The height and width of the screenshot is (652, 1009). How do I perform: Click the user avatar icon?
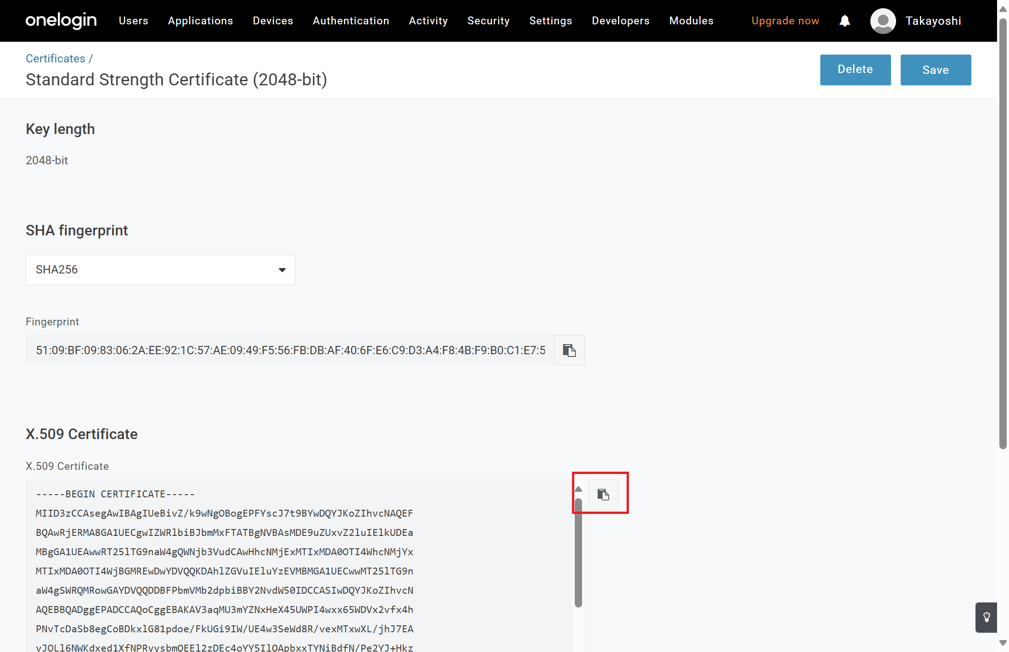(882, 21)
